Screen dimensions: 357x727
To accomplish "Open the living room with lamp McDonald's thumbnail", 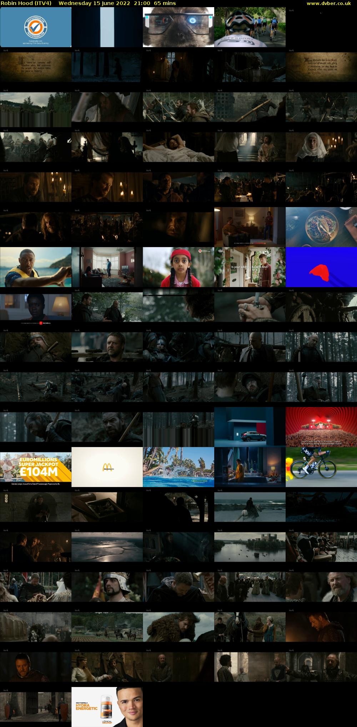I will [250, 227].
